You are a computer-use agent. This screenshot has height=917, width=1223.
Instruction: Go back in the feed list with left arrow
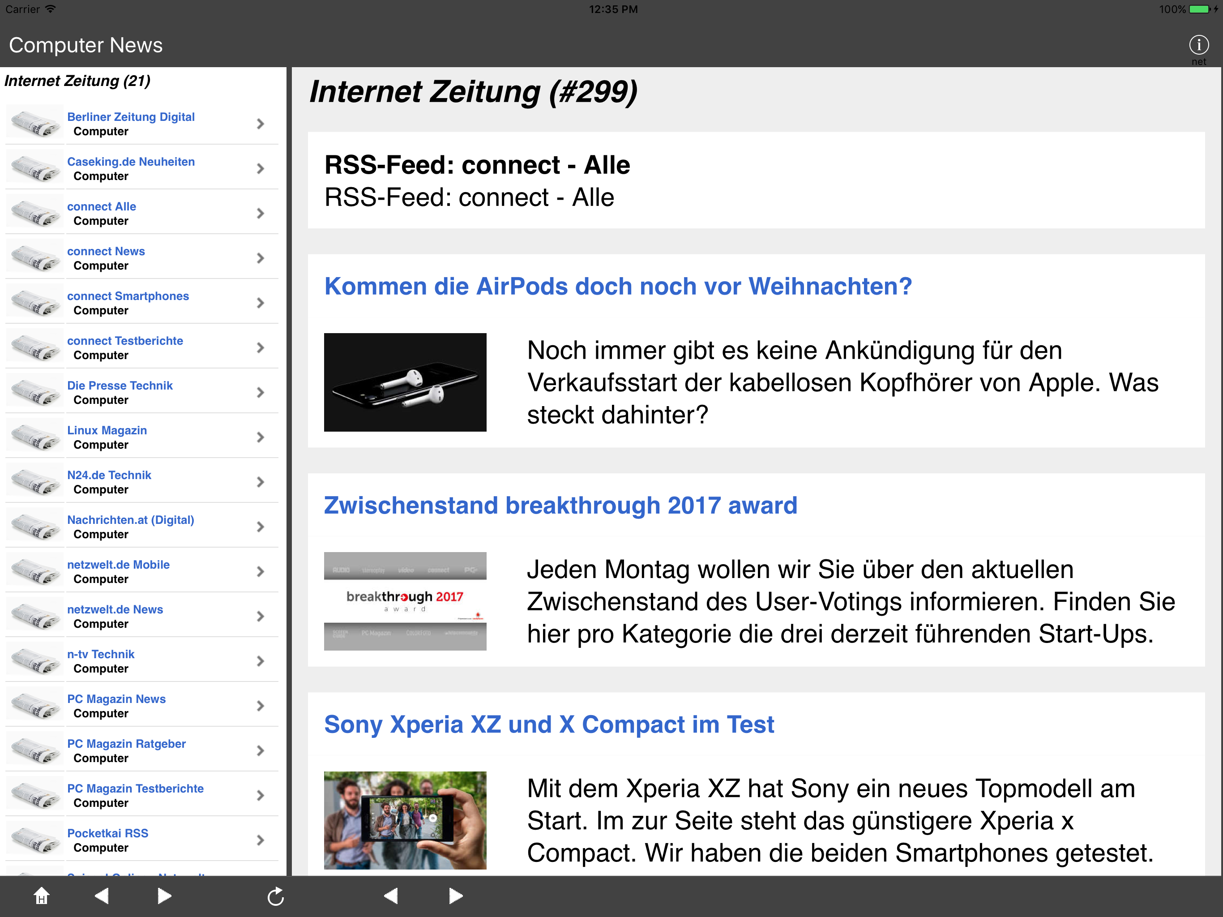(102, 896)
